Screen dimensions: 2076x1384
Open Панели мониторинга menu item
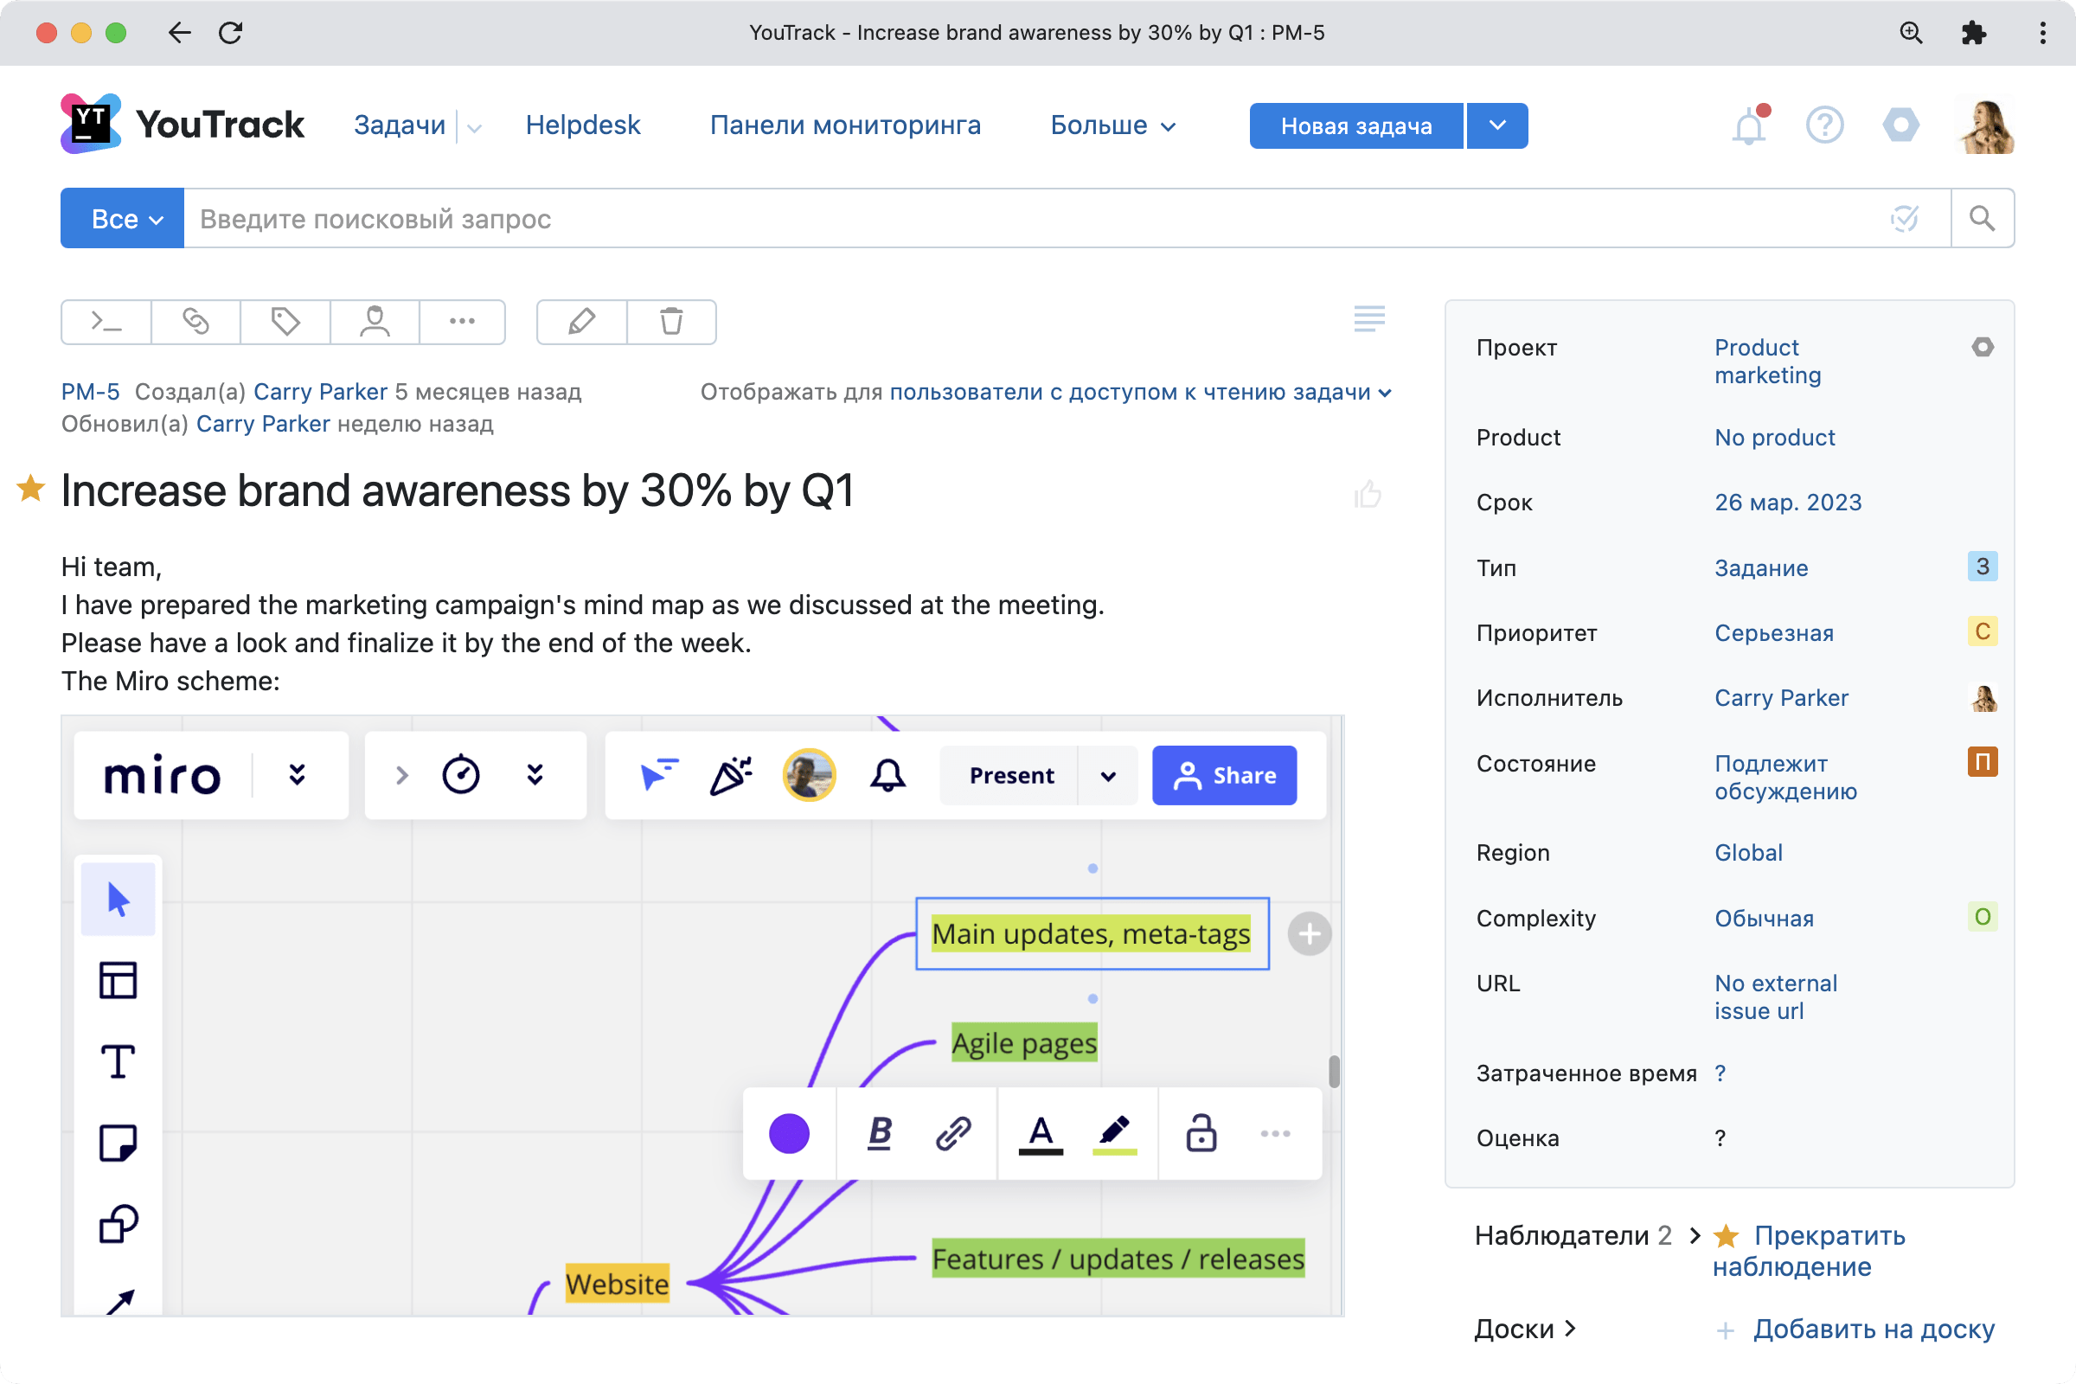pyautogui.click(x=845, y=125)
